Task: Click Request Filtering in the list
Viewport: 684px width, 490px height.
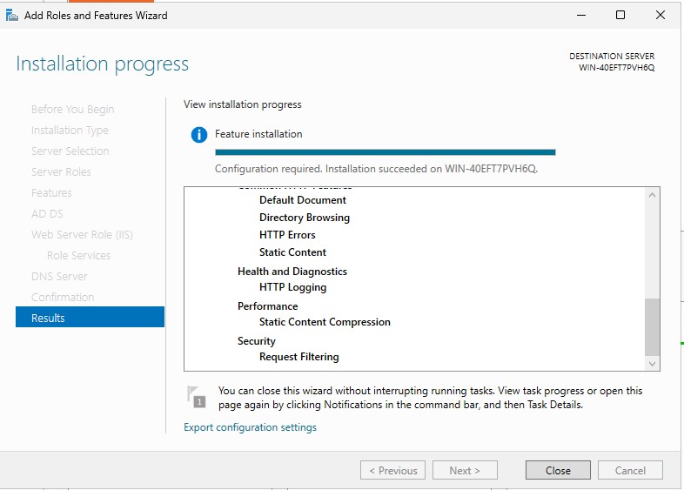Action: coord(298,357)
